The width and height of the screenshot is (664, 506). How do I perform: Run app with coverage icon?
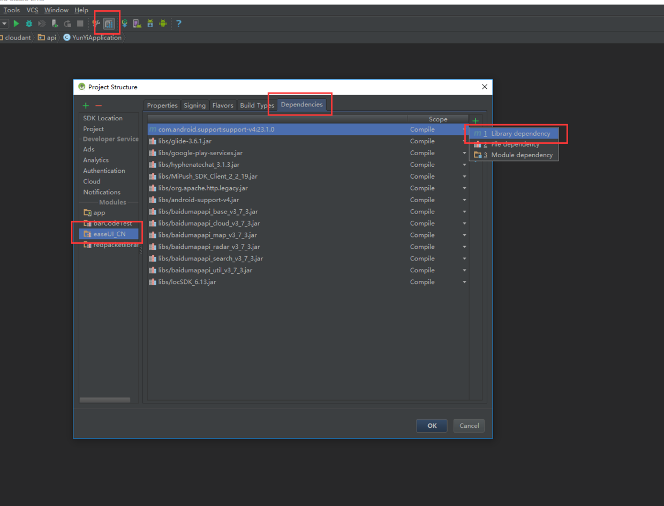tap(42, 24)
